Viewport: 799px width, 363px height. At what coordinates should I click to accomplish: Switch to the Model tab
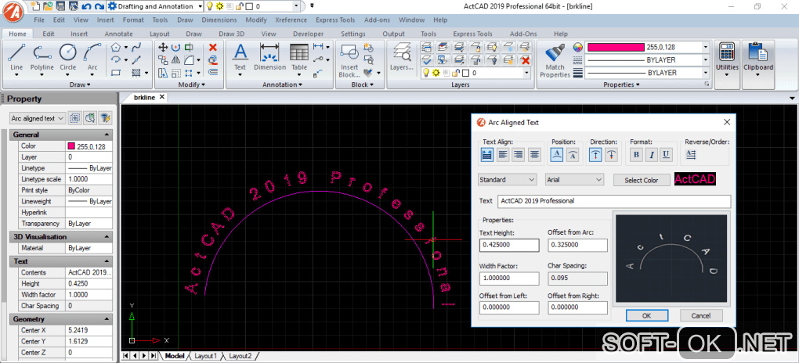[174, 356]
